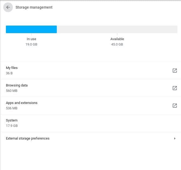The height and width of the screenshot is (170, 181).
Task: Click the 536 MB apps size
Action: (x=12, y=108)
